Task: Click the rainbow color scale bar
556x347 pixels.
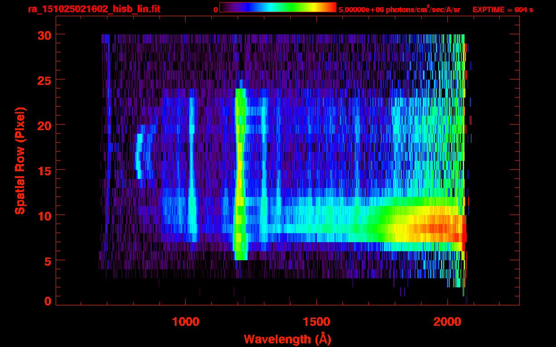Action: click(278, 8)
